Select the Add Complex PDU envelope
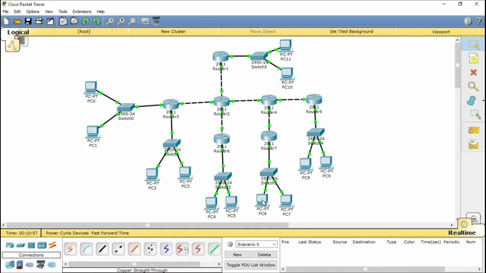 473,144
